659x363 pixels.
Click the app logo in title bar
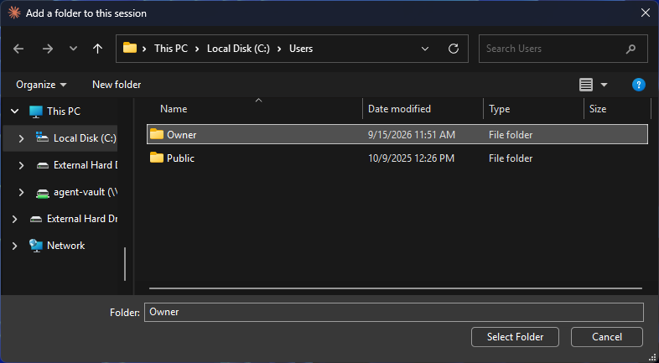(14, 13)
